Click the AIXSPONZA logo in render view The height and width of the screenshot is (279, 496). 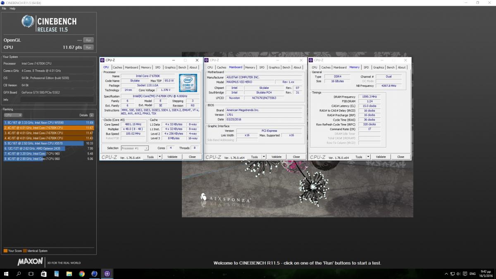click(x=225, y=198)
